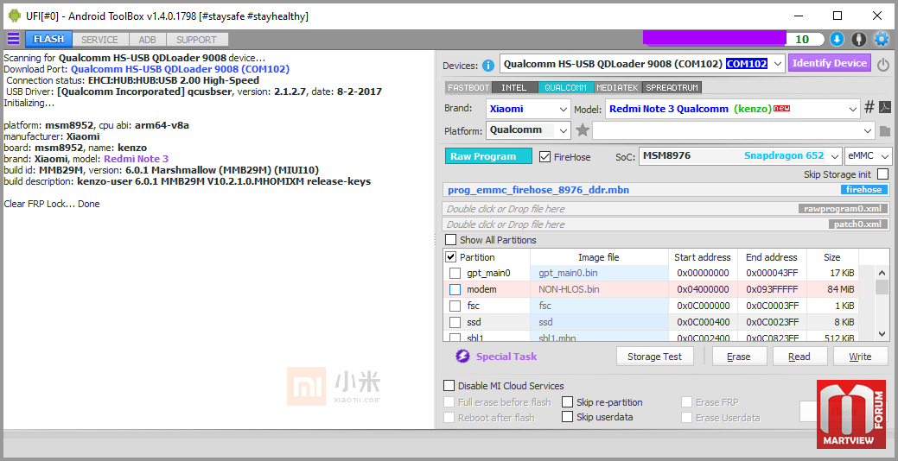Click the Write button
Image resolution: width=898 pixels, height=461 pixels.
[x=860, y=357]
